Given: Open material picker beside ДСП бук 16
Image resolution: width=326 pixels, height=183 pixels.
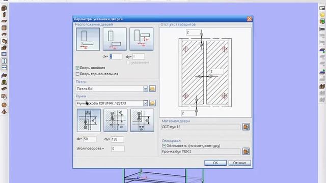Looking at the screenshot, I should point(246,127).
